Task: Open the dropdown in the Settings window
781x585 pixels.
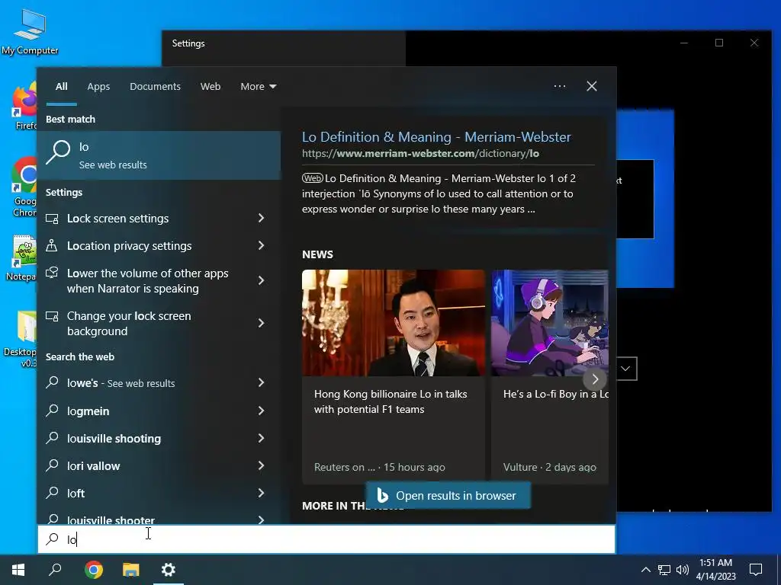Action: [x=626, y=369]
